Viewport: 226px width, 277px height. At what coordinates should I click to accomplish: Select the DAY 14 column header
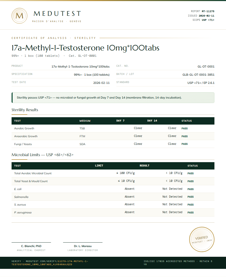click(152, 121)
